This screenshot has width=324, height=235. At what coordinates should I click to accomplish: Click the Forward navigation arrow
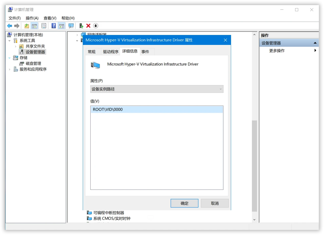point(17,26)
